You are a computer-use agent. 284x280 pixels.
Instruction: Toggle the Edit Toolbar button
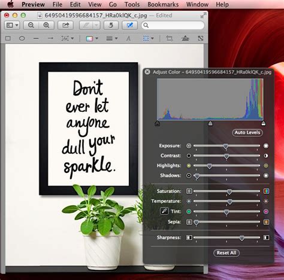(129, 25)
